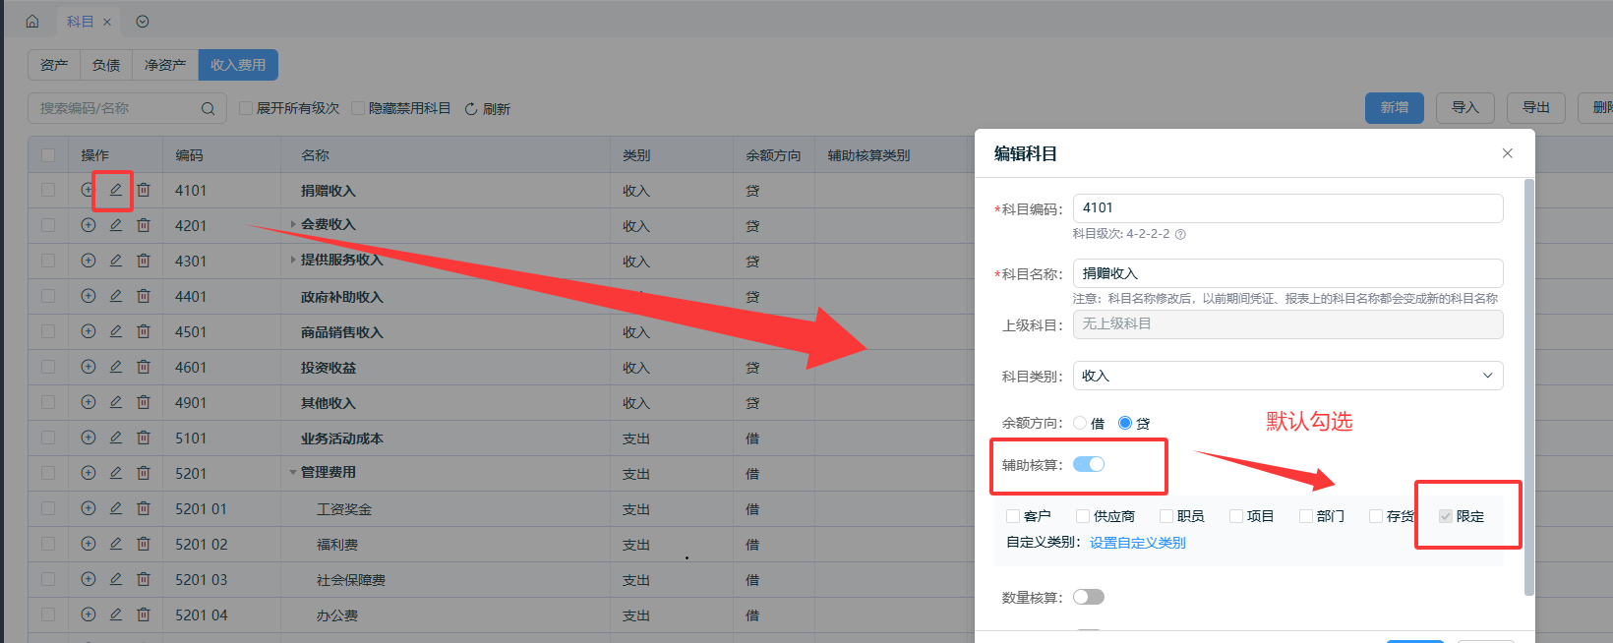The height and width of the screenshot is (643, 1613).
Task: Enable the 数量核算 switch
Action: (1089, 597)
